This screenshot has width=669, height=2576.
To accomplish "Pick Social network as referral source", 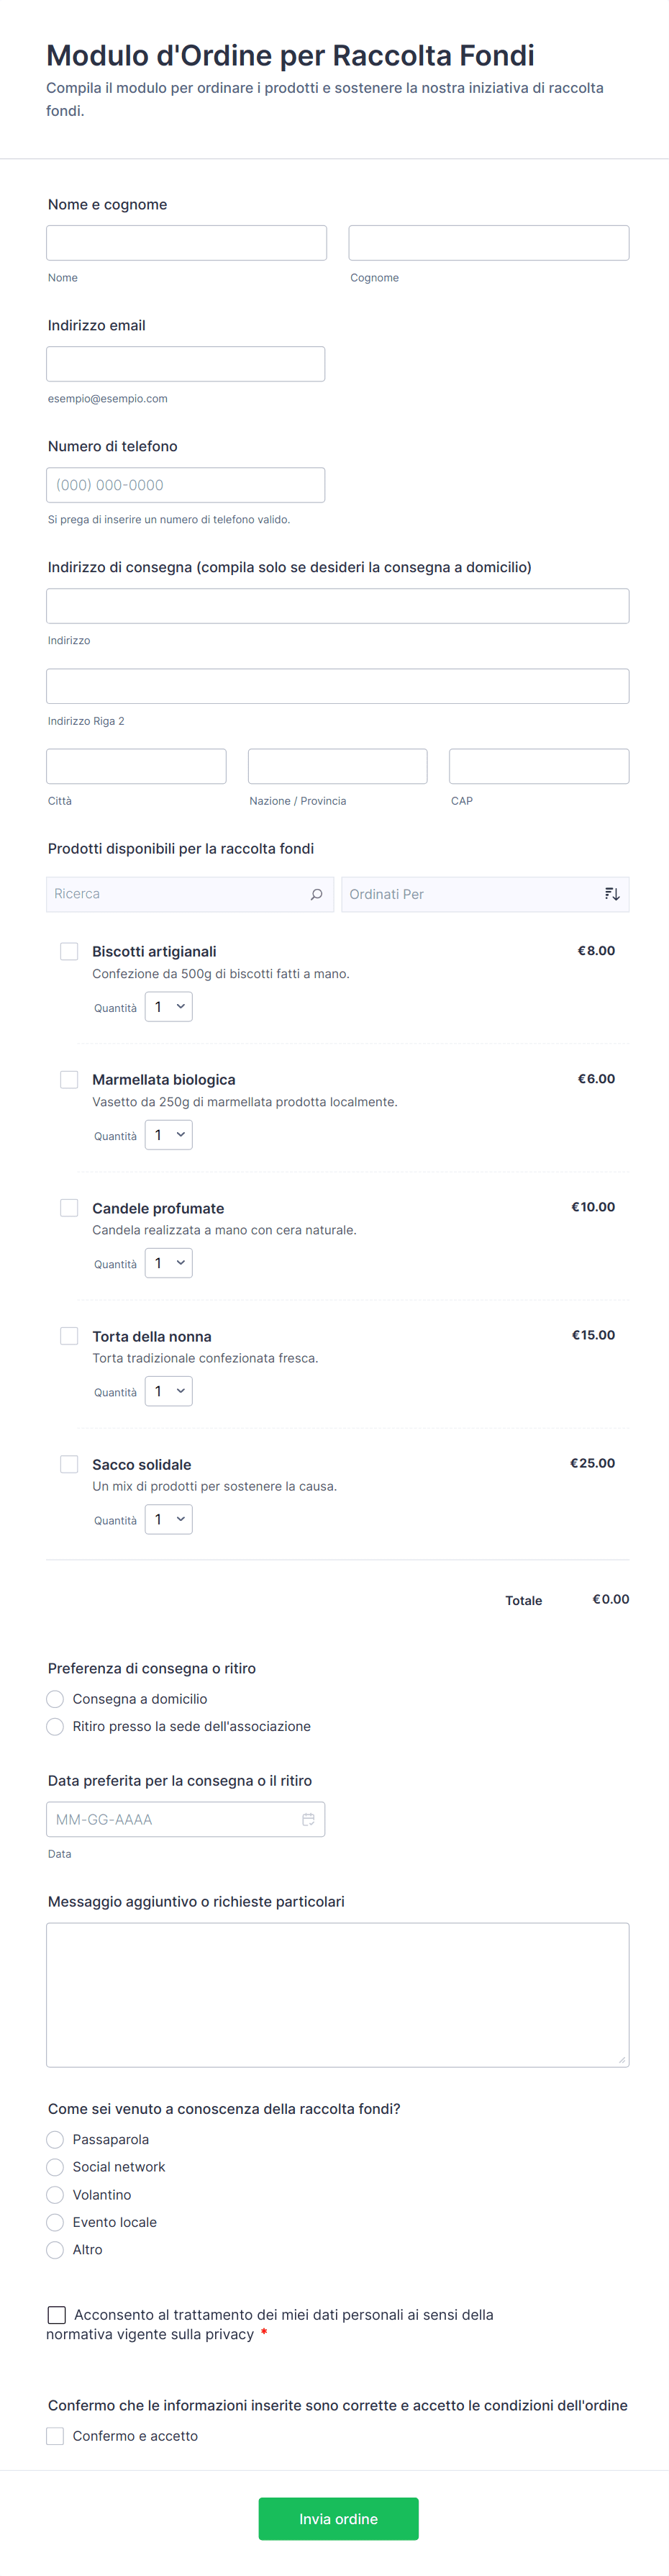I will [x=55, y=2167].
